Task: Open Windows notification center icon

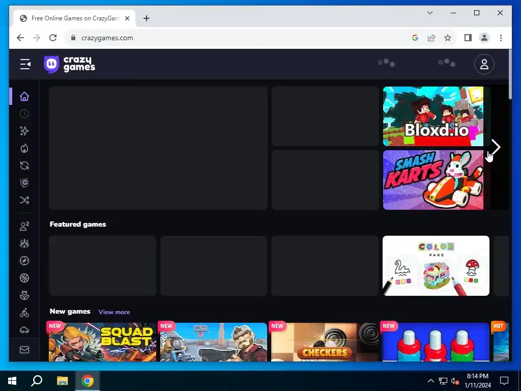Action: [x=504, y=381]
